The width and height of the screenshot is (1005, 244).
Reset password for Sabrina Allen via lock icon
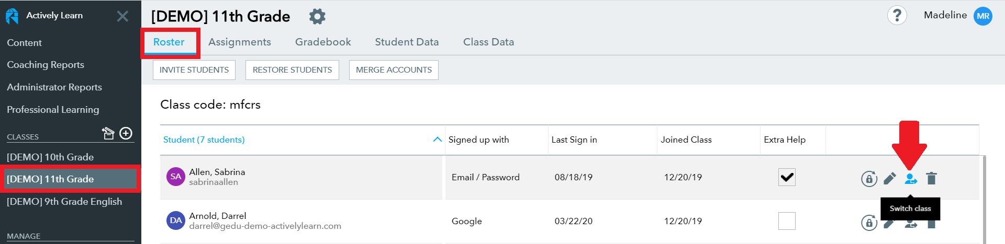(869, 179)
